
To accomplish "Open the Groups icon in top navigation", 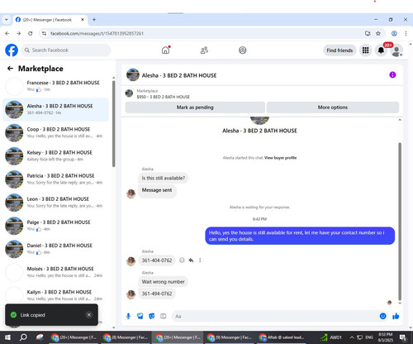I will (x=242, y=50).
